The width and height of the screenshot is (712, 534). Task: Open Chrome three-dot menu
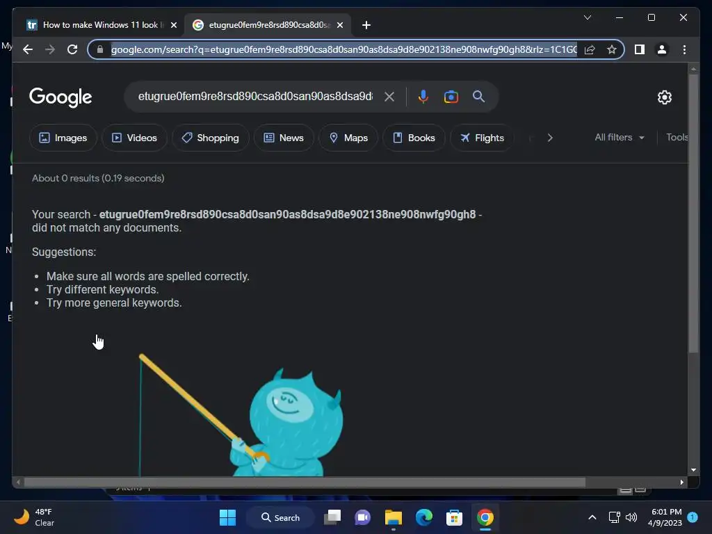tap(684, 49)
